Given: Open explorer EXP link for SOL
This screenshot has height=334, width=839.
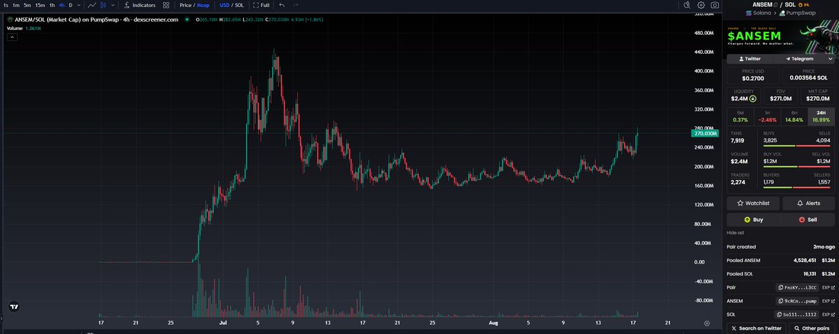Looking at the screenshot, I should [828, 314].
